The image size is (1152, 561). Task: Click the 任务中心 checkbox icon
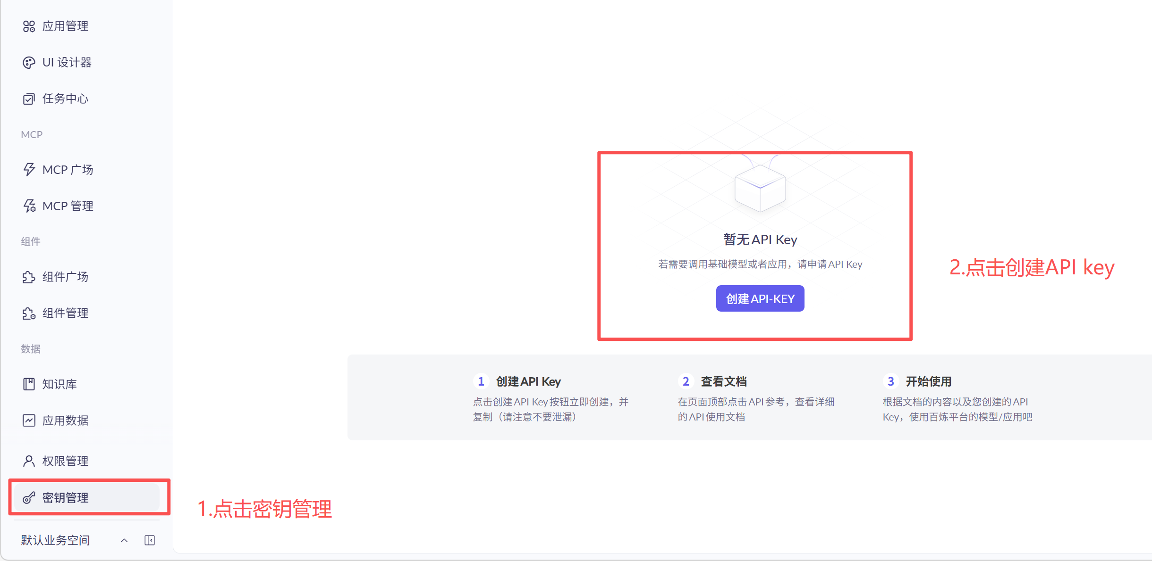click(x=29, y=99)
